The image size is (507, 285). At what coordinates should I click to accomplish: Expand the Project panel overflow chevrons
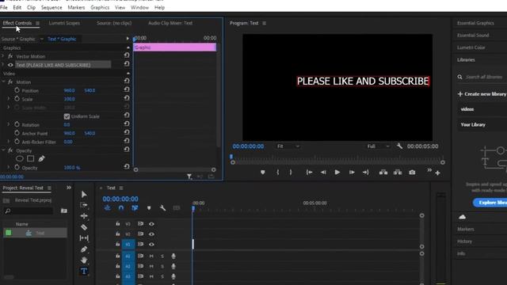(x=69, y=188)
